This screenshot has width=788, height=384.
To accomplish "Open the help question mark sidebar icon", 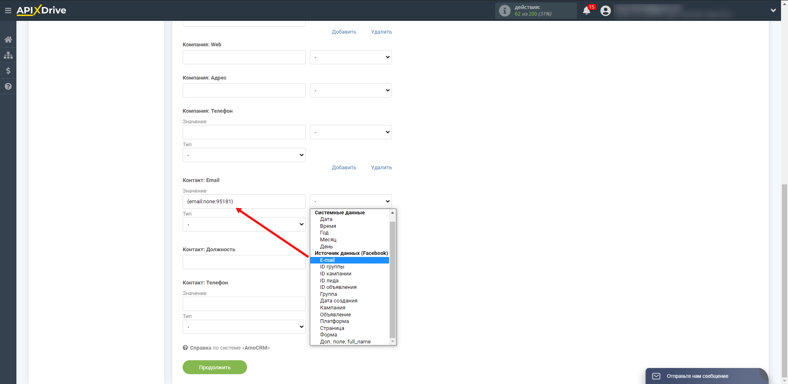I will pyautogui.click(x=8, y=86).
